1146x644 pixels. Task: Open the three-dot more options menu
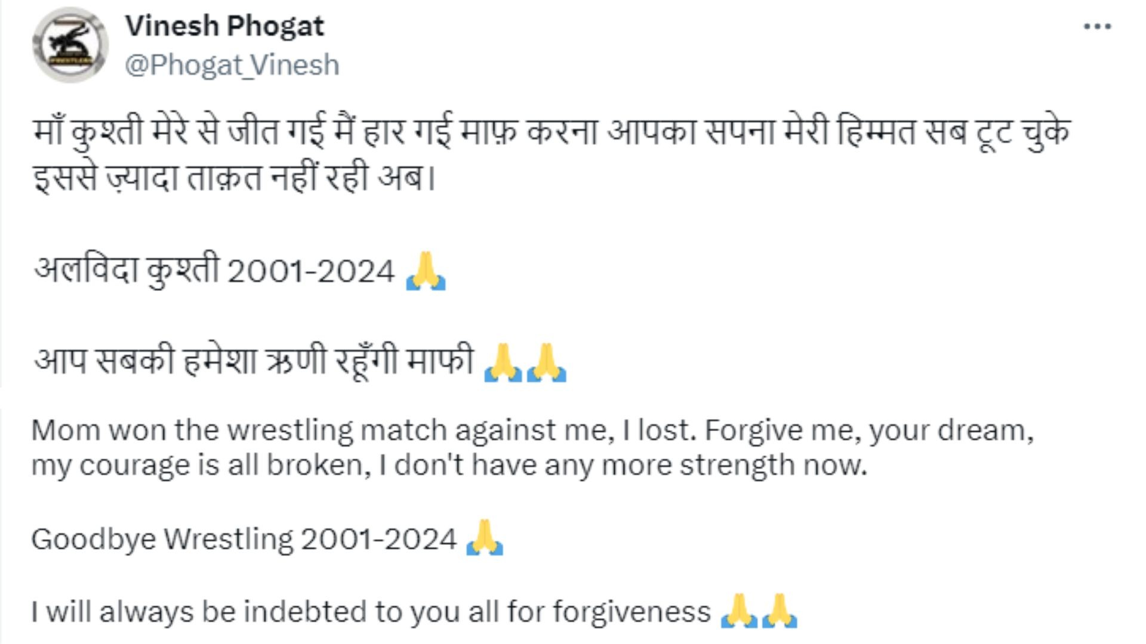click(1097, 27)
